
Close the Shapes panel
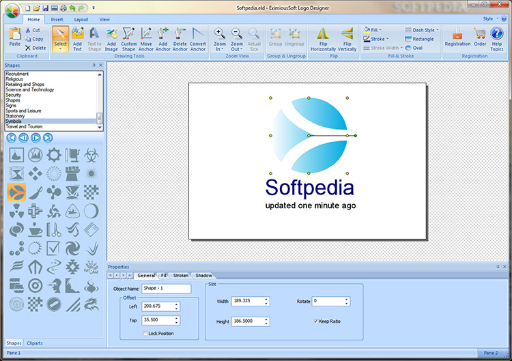click(100, 66)
